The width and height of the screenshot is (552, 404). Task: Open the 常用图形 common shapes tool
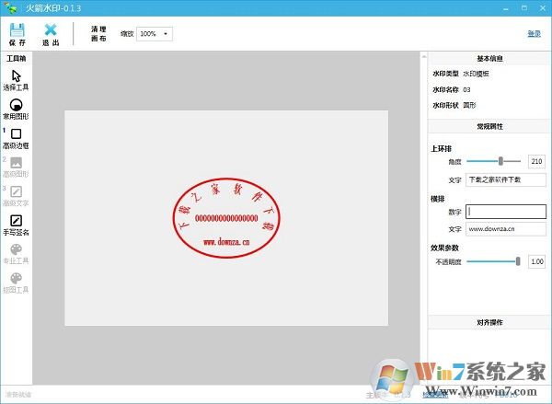point(16,110)
